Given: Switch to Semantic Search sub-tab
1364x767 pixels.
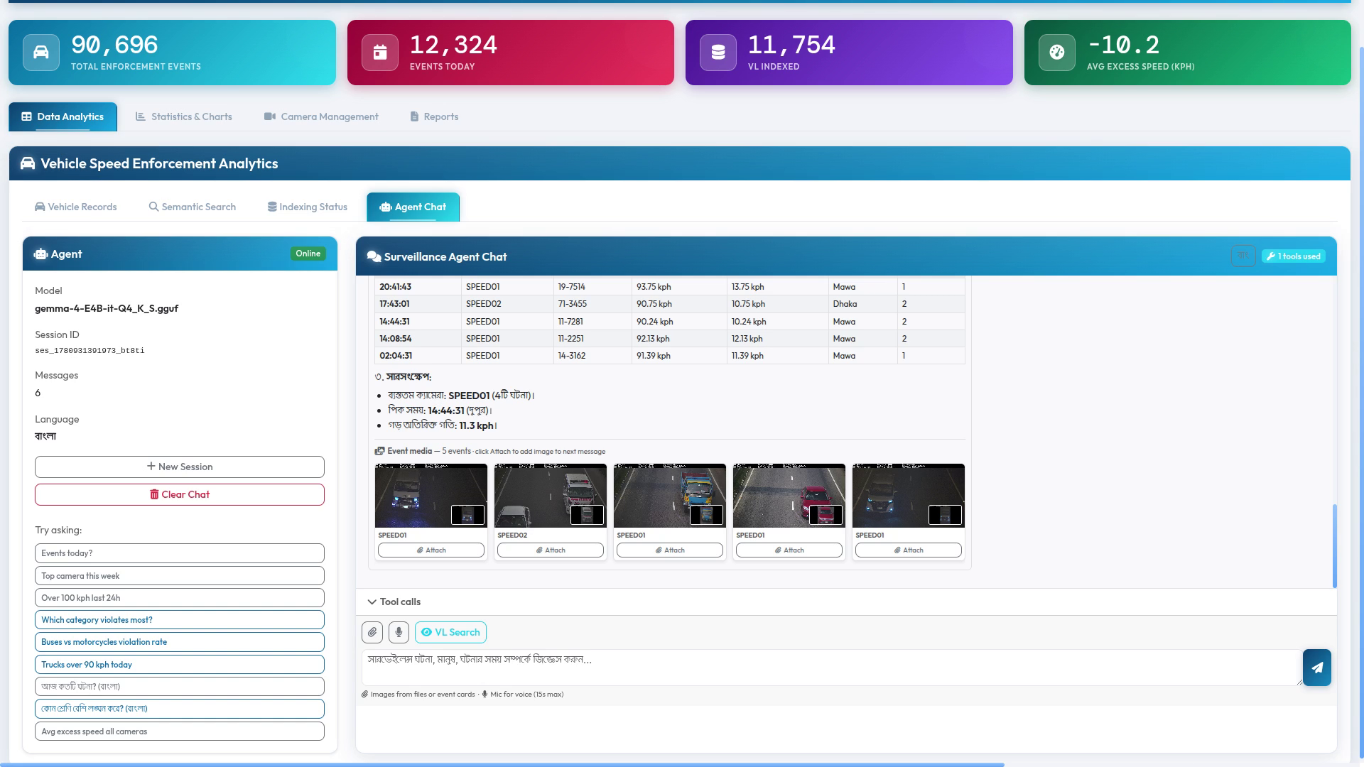Looking at the screenshot, I should pos(192,207).
